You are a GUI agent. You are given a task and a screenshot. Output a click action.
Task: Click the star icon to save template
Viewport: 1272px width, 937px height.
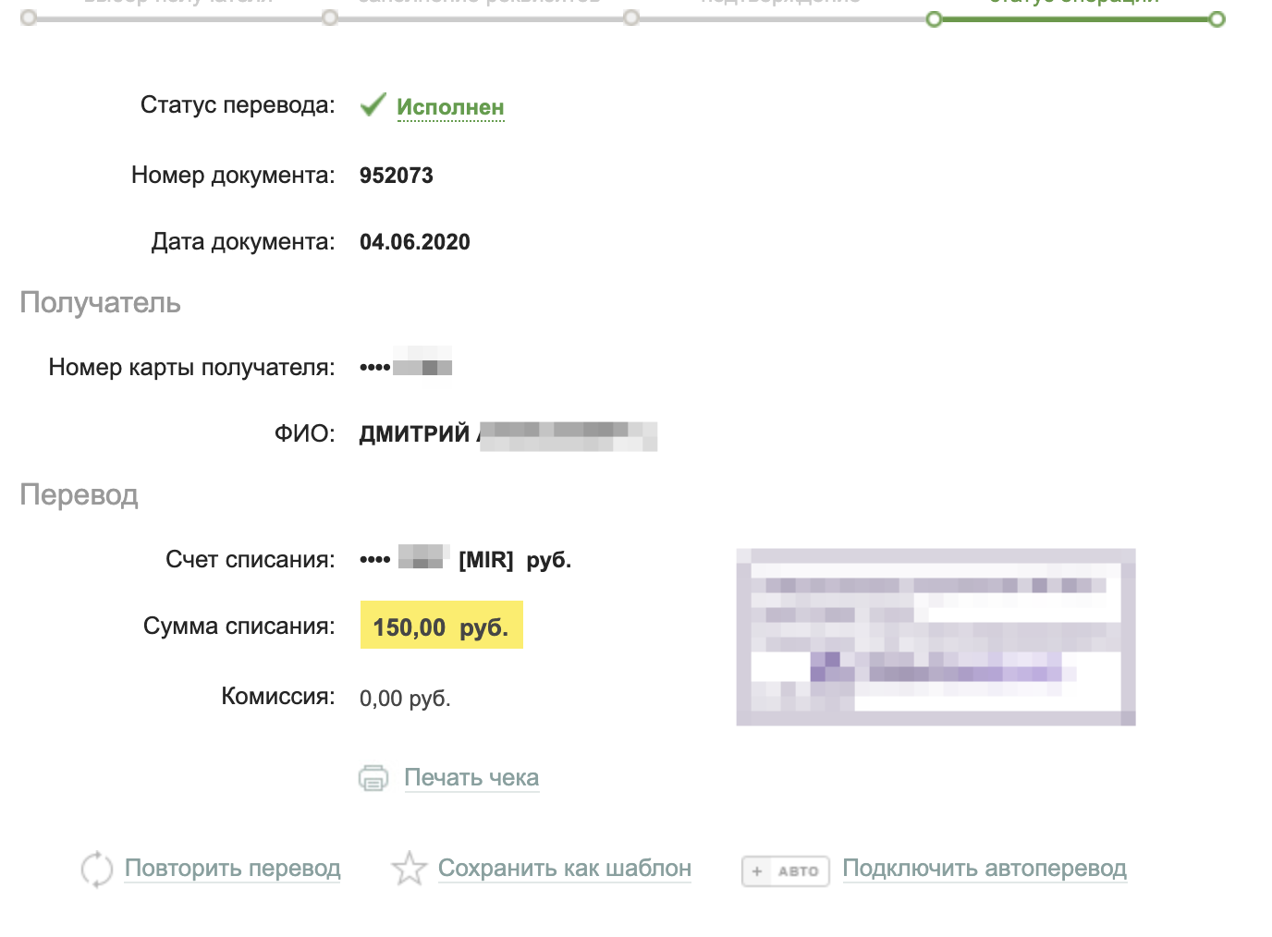pyautogui.click(x=409, y=869)
